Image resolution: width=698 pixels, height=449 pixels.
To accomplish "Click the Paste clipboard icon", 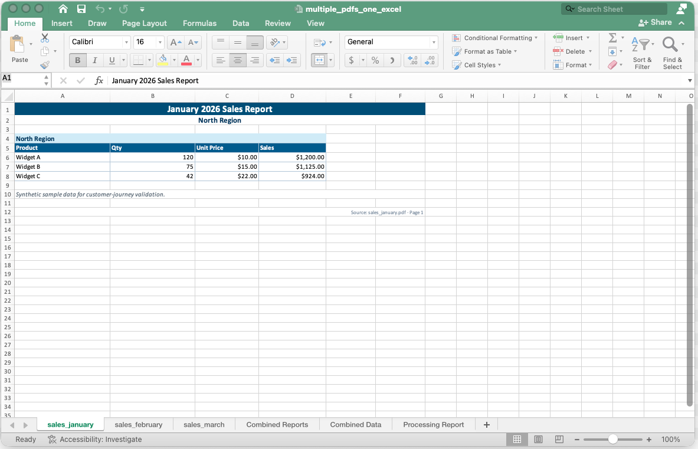I will click(x=17, y=44).
